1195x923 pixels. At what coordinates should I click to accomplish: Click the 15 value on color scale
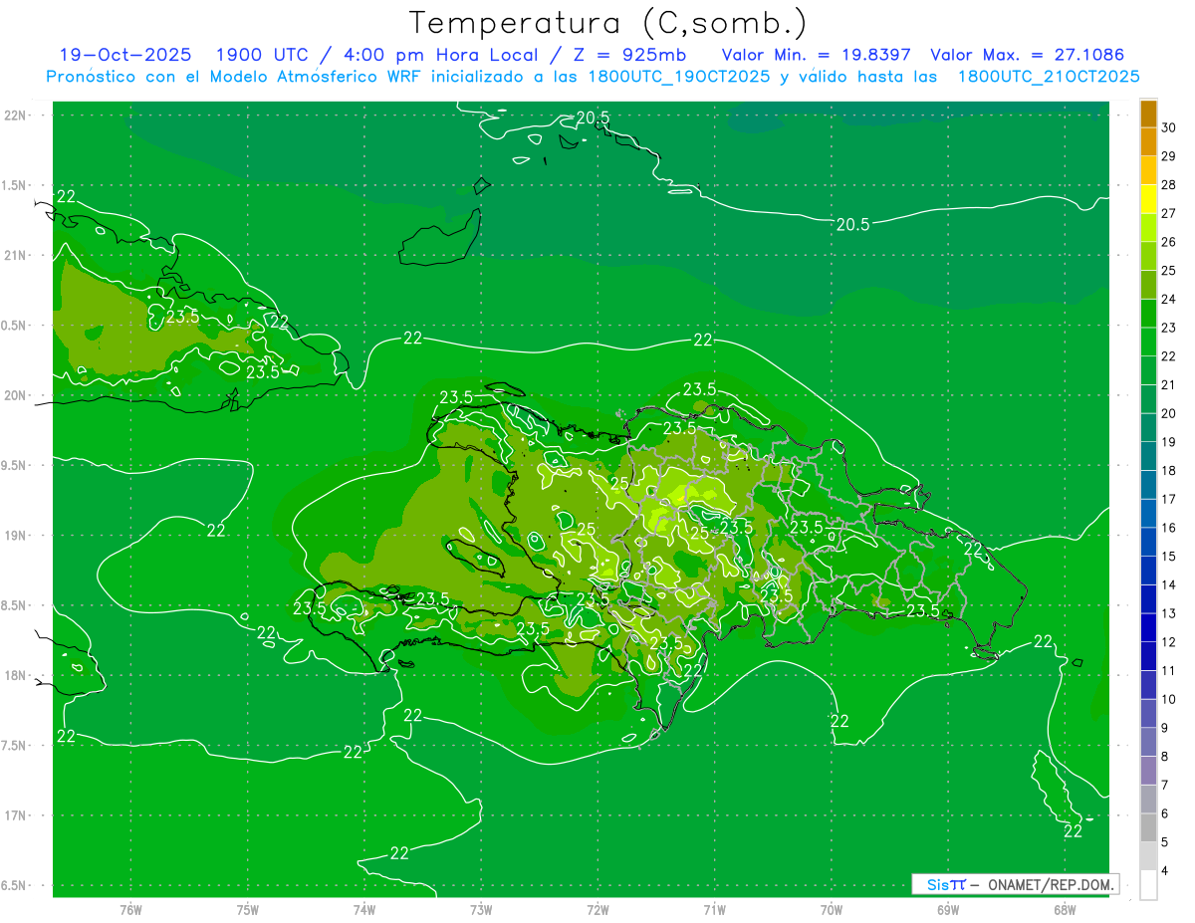(1168, 556)
